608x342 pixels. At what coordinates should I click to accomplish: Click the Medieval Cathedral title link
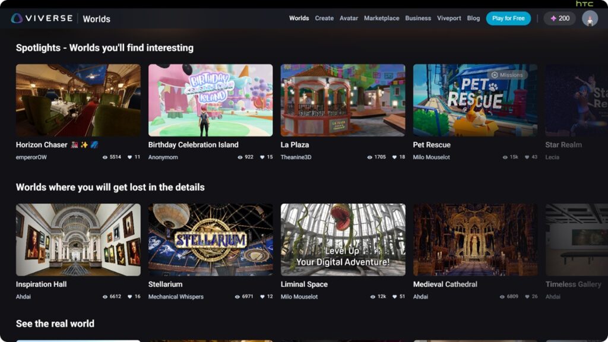point(445,284)
